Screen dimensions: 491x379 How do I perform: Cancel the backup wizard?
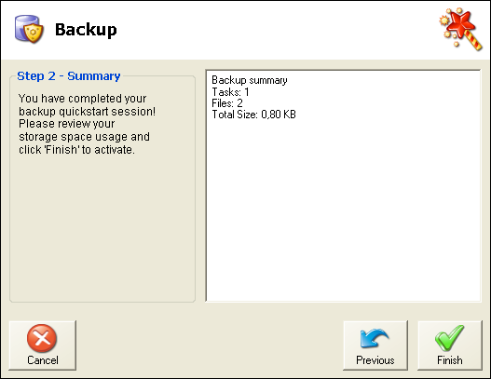coord(43,345)
